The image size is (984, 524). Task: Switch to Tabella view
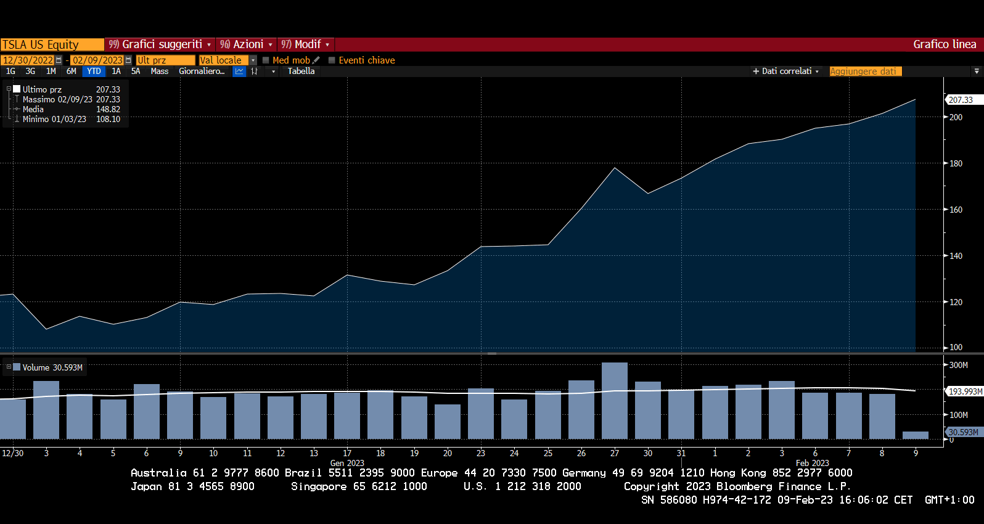pyautogui.click(x=301, y=72)
